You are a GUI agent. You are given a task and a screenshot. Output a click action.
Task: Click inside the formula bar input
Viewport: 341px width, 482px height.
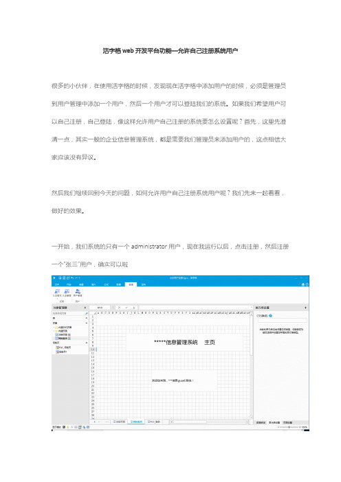click(x=195, y=308)
